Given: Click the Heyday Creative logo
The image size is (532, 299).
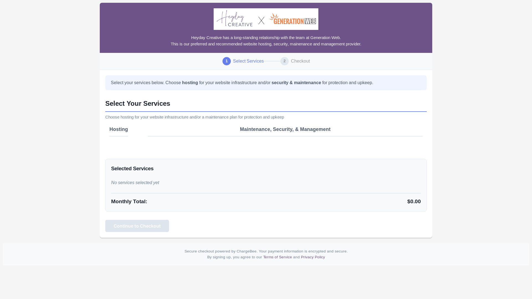Looking at the screenshot, I should pyautogui.click(x=234, y=19).
